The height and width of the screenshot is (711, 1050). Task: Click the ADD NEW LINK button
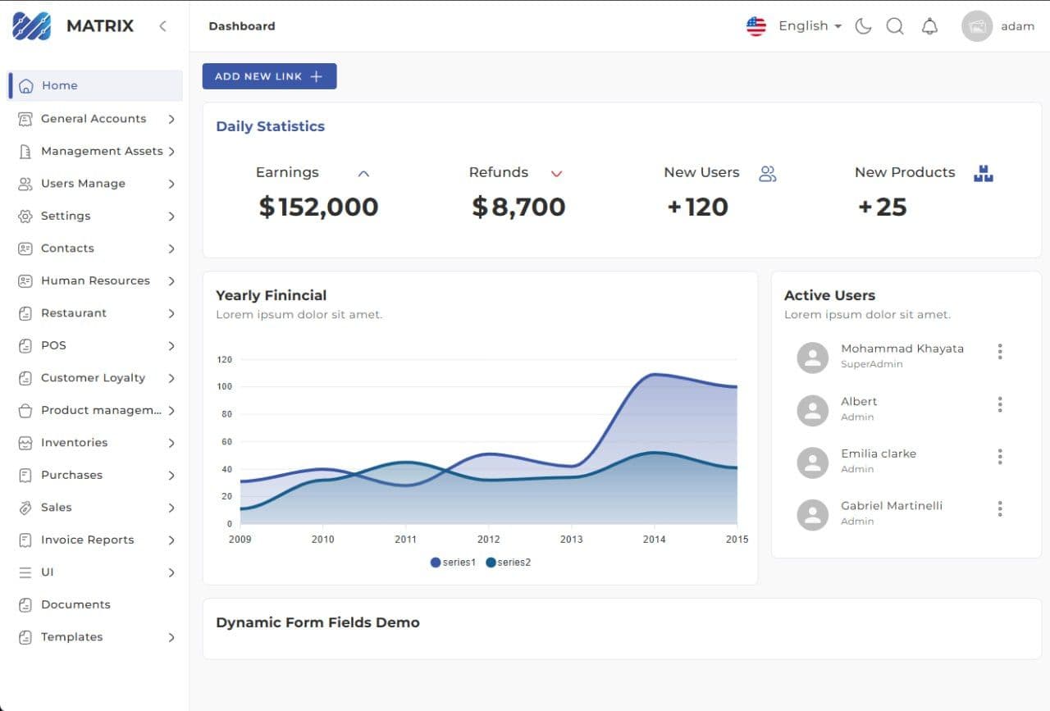click(269, 76)
